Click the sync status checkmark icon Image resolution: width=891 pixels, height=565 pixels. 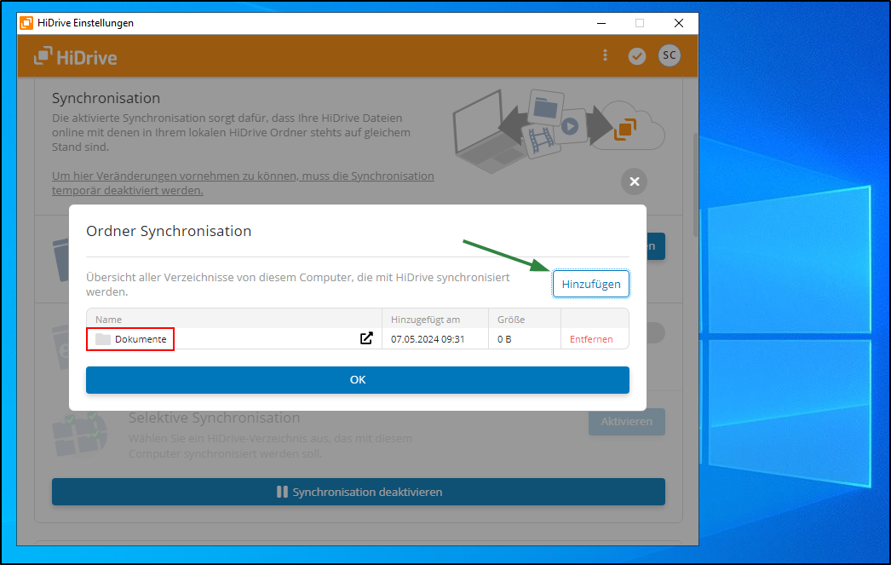637,55
